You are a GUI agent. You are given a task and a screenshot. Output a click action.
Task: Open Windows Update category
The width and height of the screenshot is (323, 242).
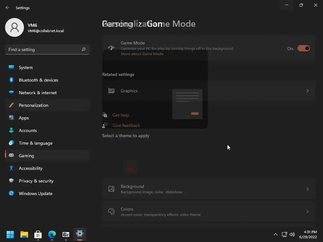[47, 193]
